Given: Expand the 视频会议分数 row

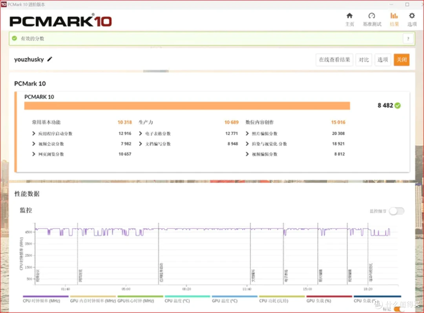Looking at the screenshot, I should [x=33, y=144].
